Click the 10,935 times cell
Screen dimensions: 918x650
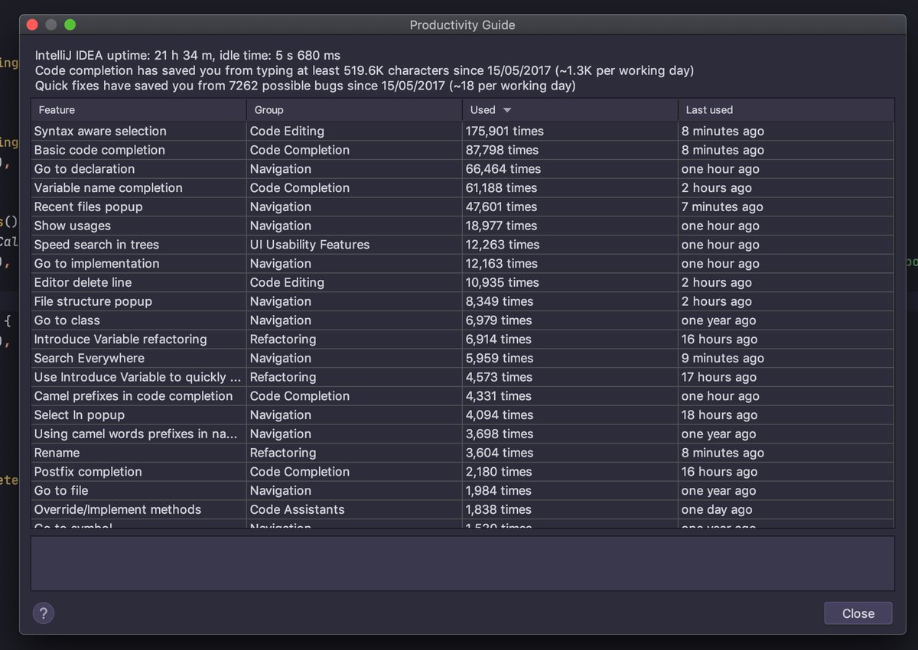click(x=570, y=282)
